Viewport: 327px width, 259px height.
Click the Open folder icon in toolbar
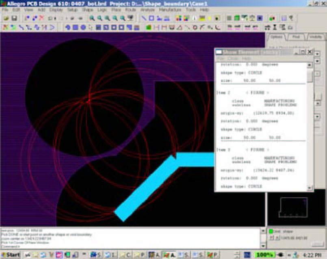click(6, 18)
